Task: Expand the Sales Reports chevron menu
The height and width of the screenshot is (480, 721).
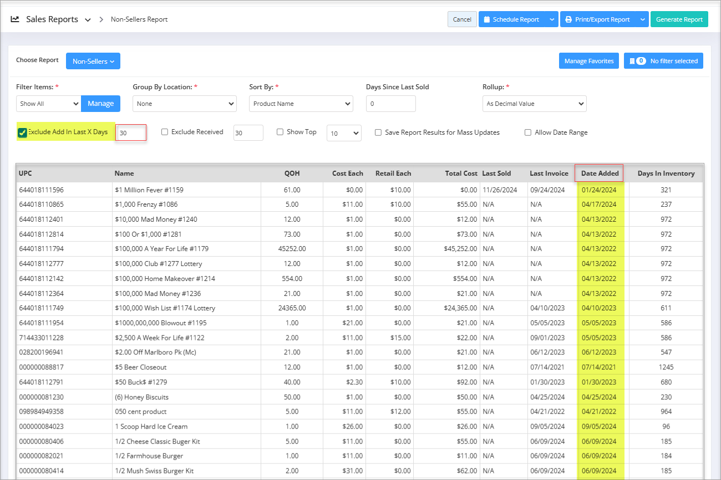Action: [88, 20]
